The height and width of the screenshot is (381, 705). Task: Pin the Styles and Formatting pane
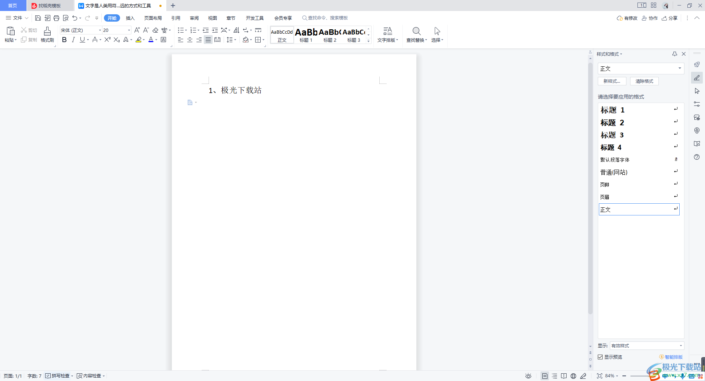coord(675,54)
